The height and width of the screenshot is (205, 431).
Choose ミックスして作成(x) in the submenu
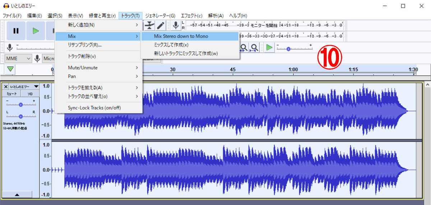[190, 45]
